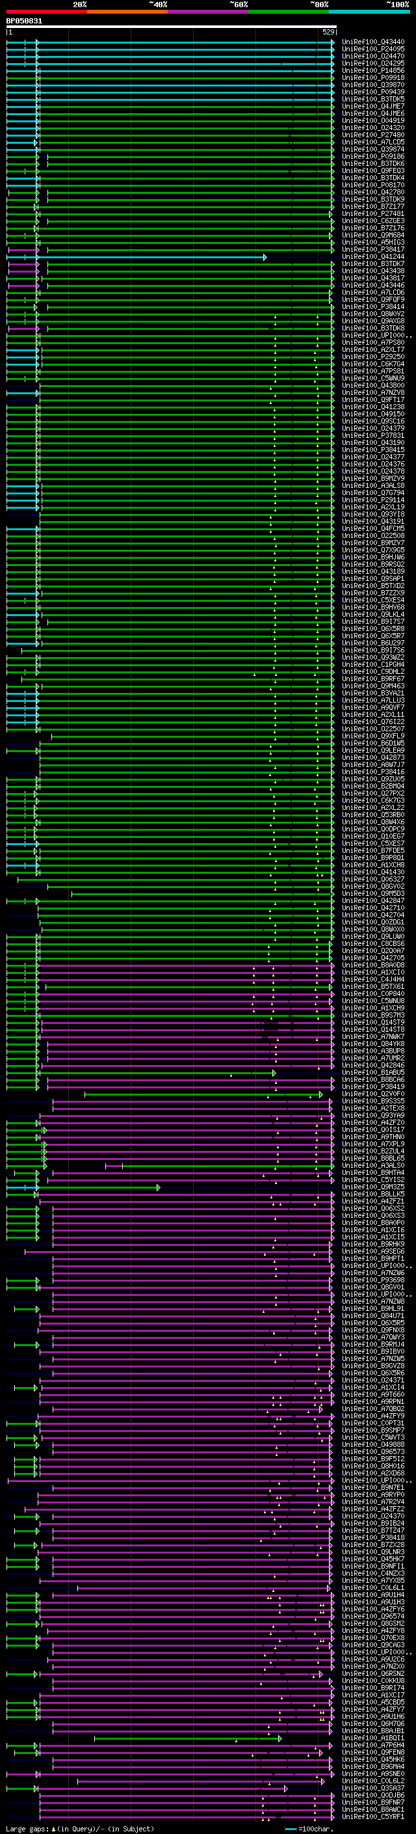Select the UniRef100_C8CBS6 label
416x1834 pixels.
click(x=373, y=943)
